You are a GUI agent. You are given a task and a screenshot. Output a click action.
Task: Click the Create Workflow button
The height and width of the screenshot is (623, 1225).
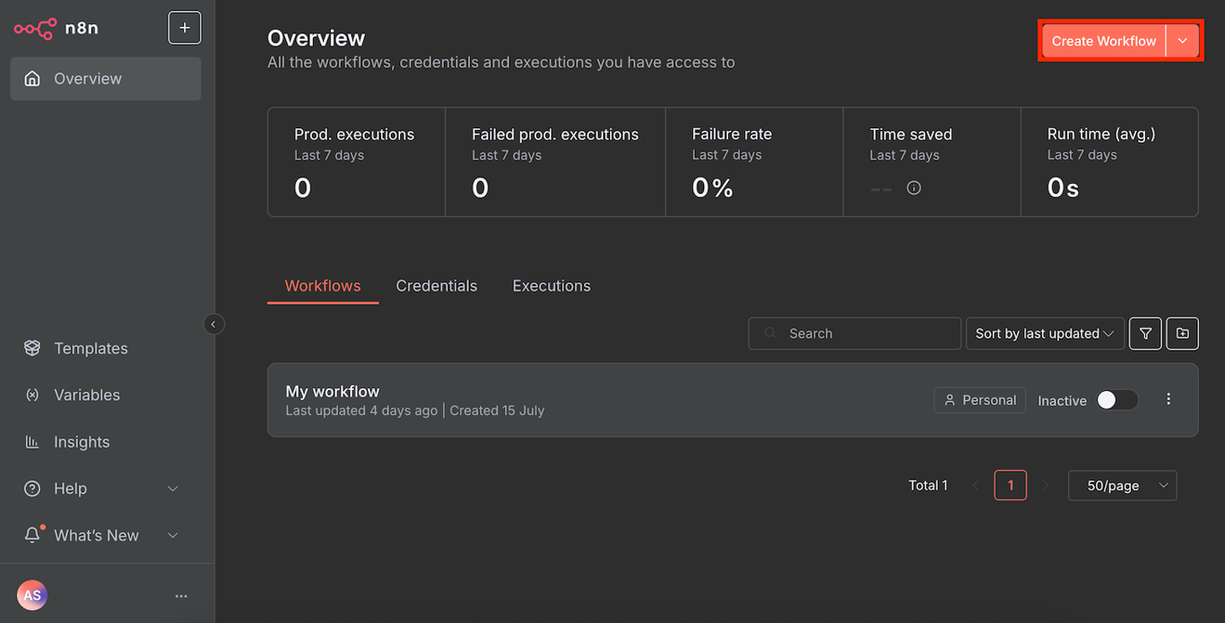(x=1103, y=40)
